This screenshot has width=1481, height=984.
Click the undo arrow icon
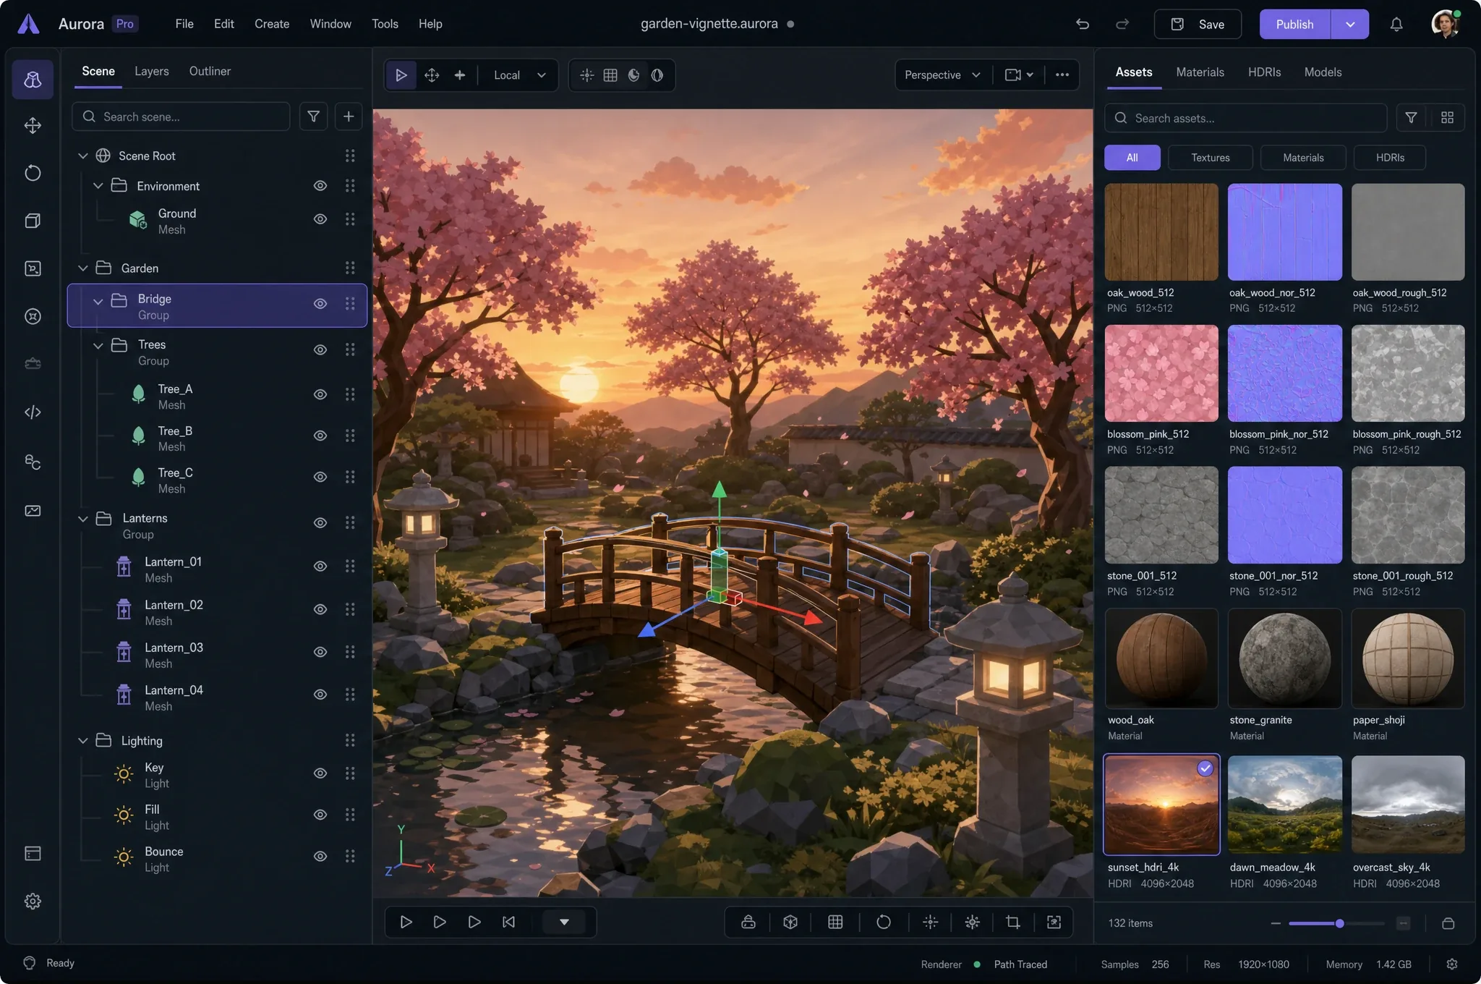pos(1083,24)
